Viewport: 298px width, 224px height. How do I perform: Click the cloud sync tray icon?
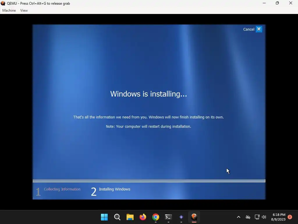tap(248, 217)
